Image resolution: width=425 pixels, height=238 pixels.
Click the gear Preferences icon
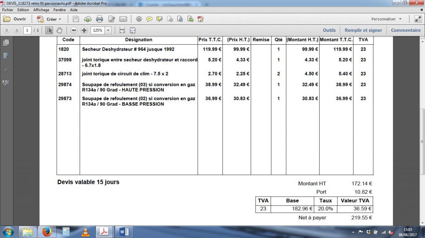[x=139, y=19]
